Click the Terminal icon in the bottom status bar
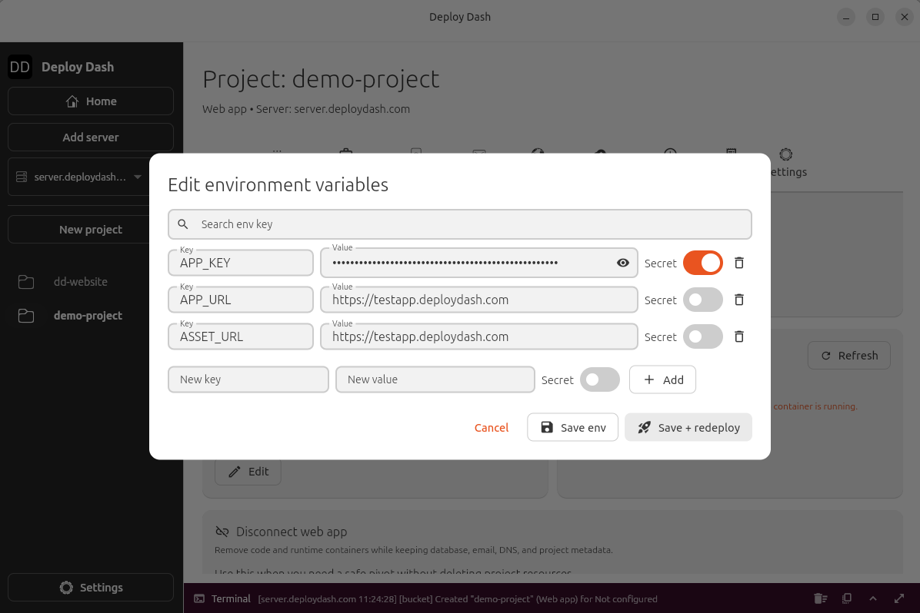 pyautogui.click(x=199, y=598)
